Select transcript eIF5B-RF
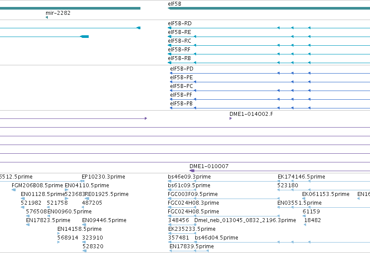The height and width of the screenshot is (253, 370). 179,50
